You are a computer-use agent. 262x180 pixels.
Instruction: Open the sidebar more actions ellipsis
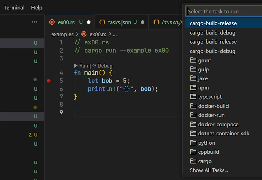34,22
